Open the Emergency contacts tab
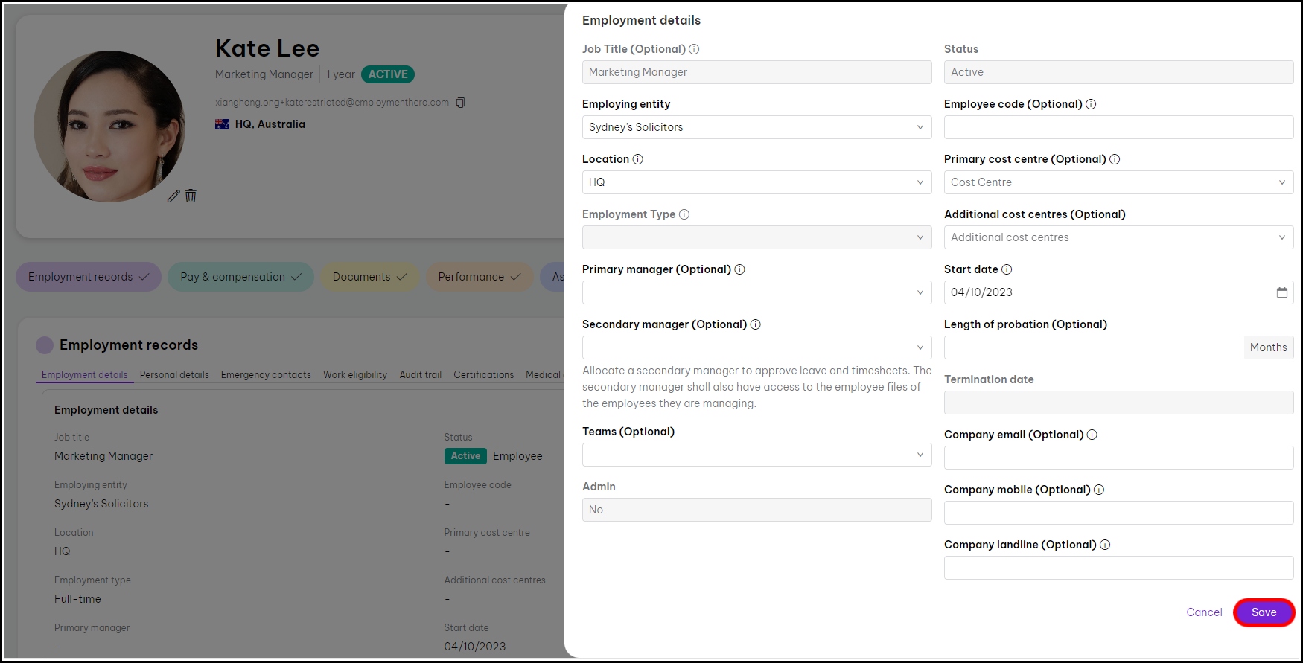 coord(266,375)
